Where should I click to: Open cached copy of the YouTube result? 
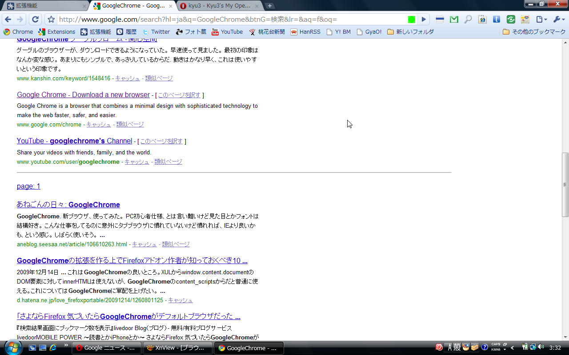tap(137, 162)
